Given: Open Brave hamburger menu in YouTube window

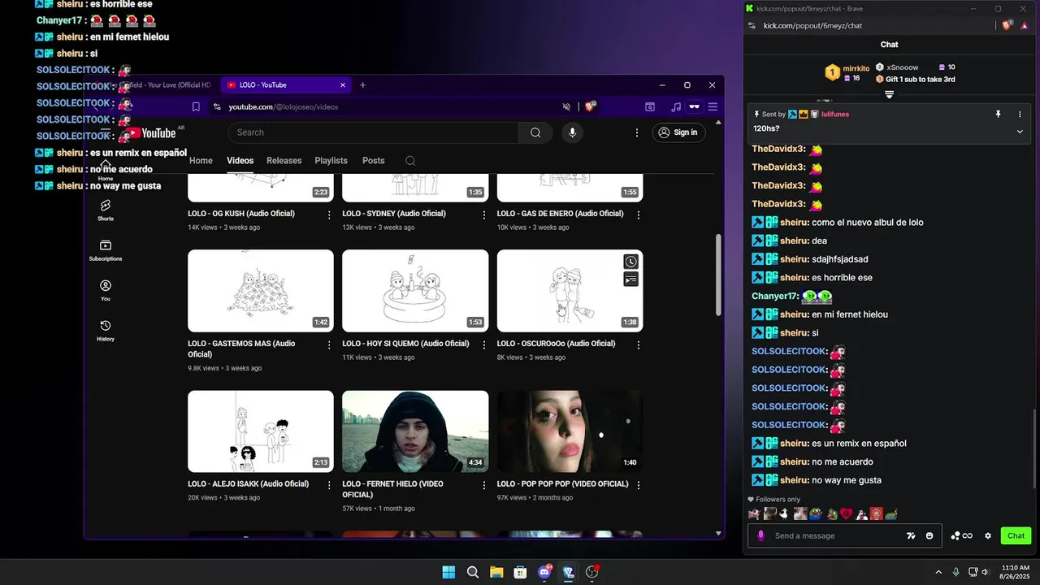Looking at the screenshot, I should [713, 106].
